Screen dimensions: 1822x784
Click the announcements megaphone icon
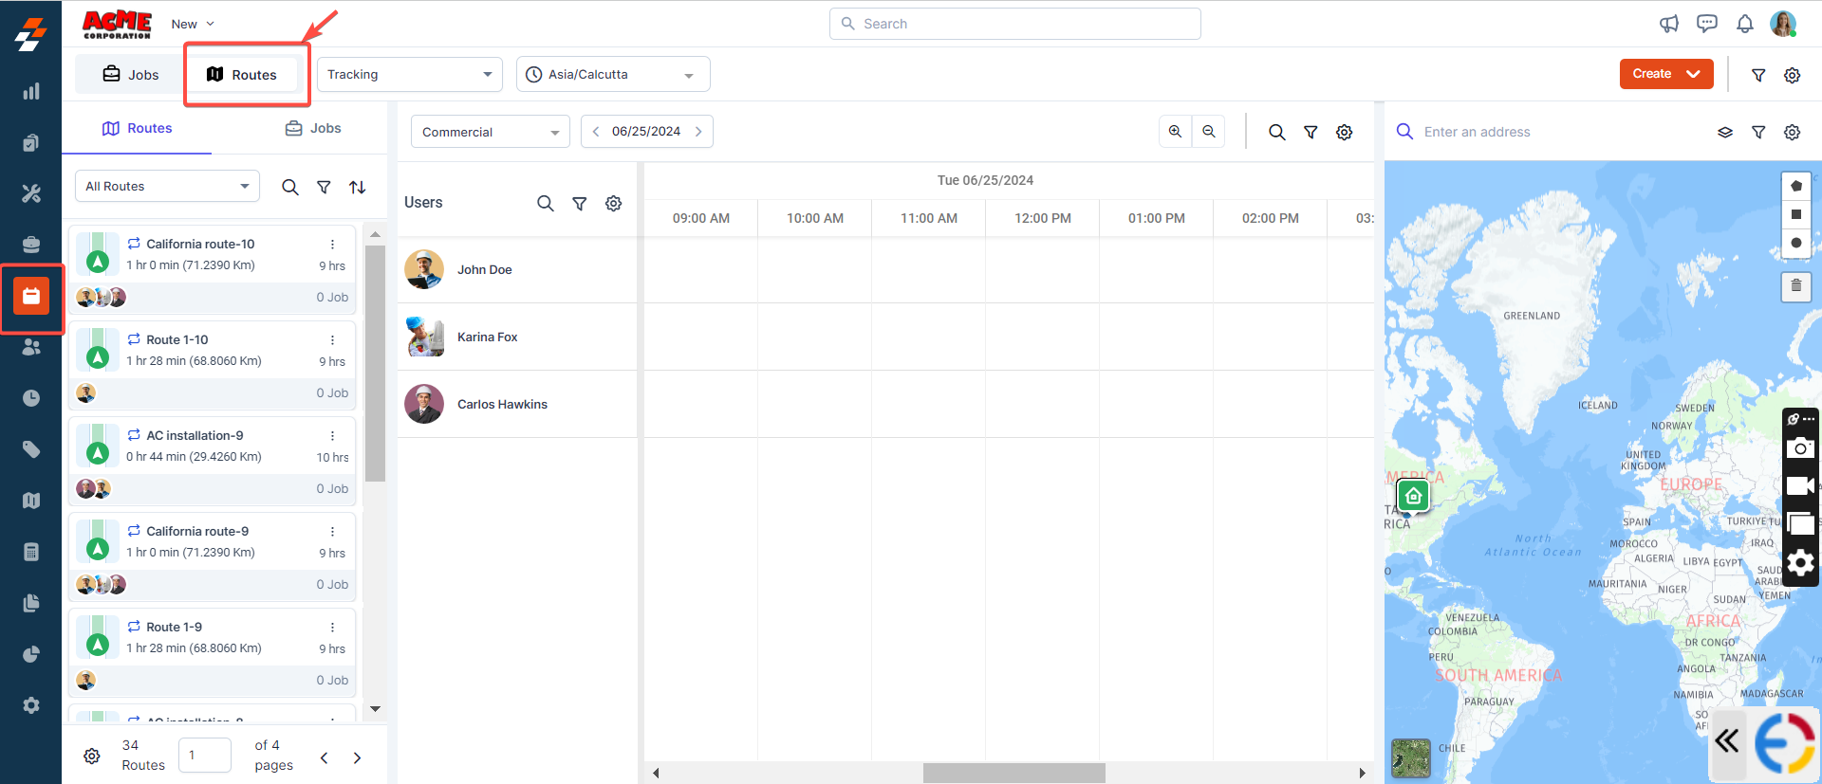coord(1668,24)
